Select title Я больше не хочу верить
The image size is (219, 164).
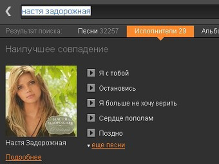138,103
